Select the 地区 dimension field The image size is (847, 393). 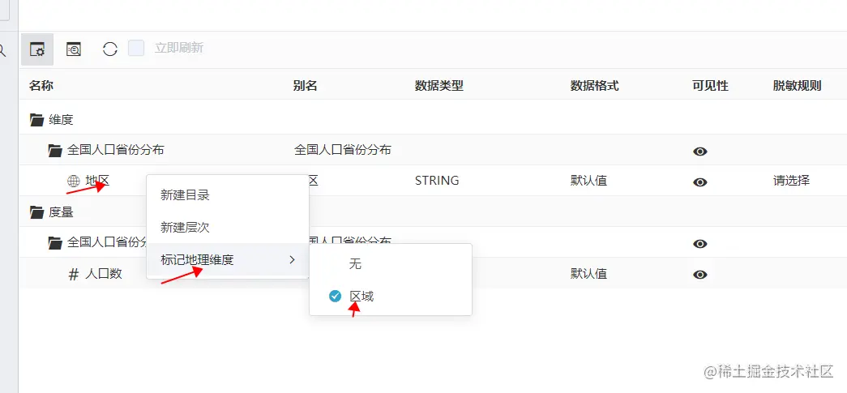[97, 181]
